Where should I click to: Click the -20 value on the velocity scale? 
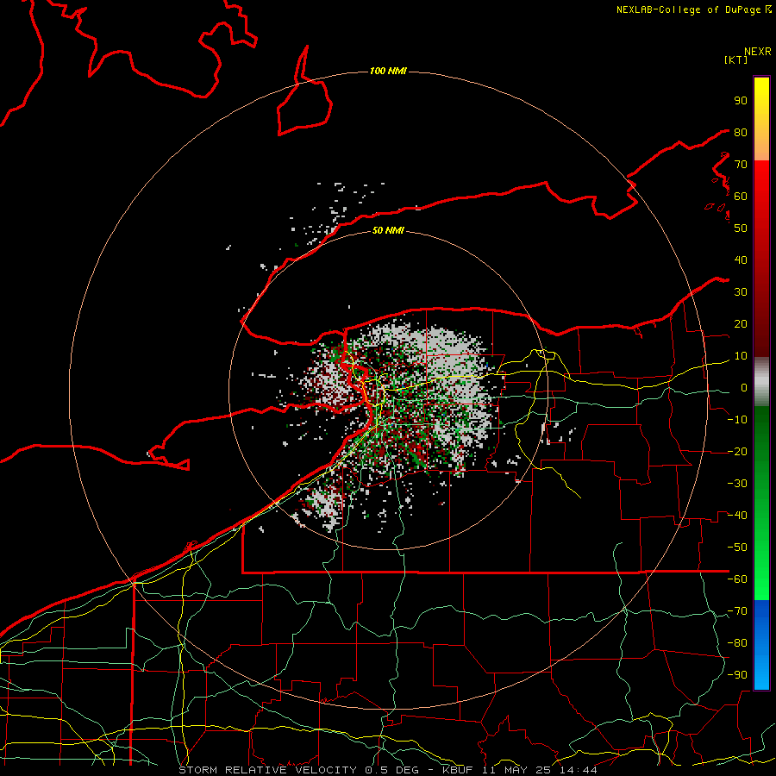tap(737, 451)
